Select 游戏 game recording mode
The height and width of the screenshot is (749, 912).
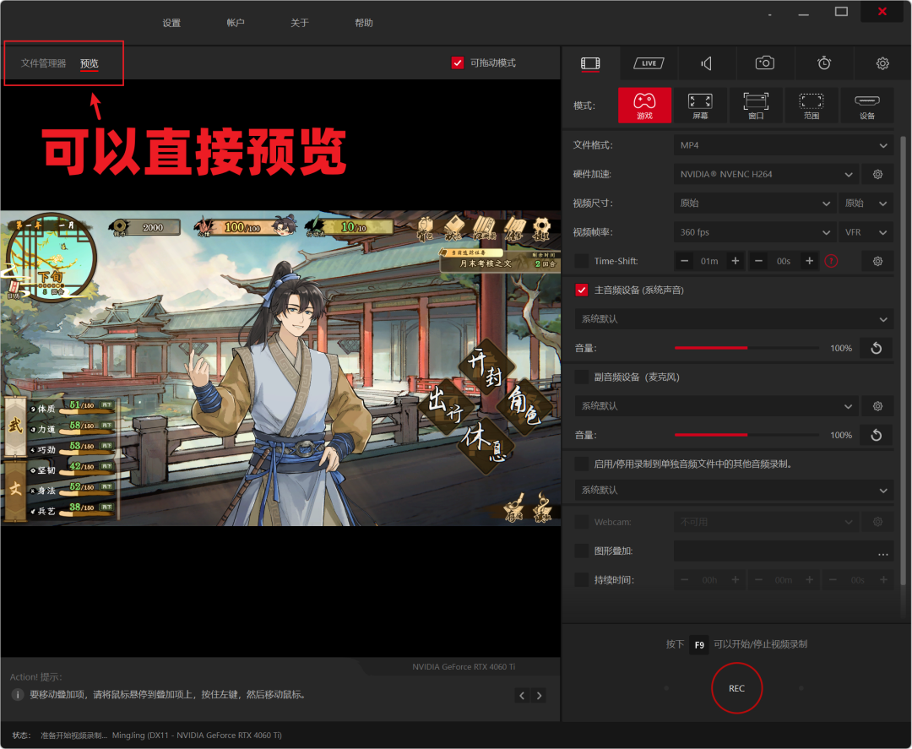[644, 106]
